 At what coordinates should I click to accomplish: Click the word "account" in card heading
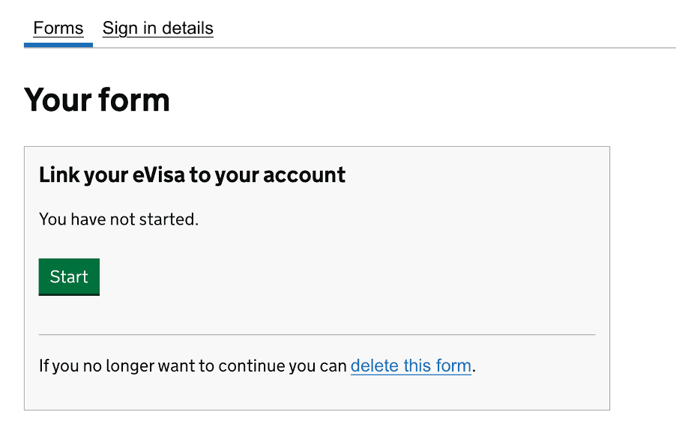pos(304,175)
